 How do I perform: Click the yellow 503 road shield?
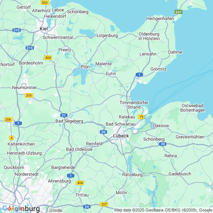45,3
